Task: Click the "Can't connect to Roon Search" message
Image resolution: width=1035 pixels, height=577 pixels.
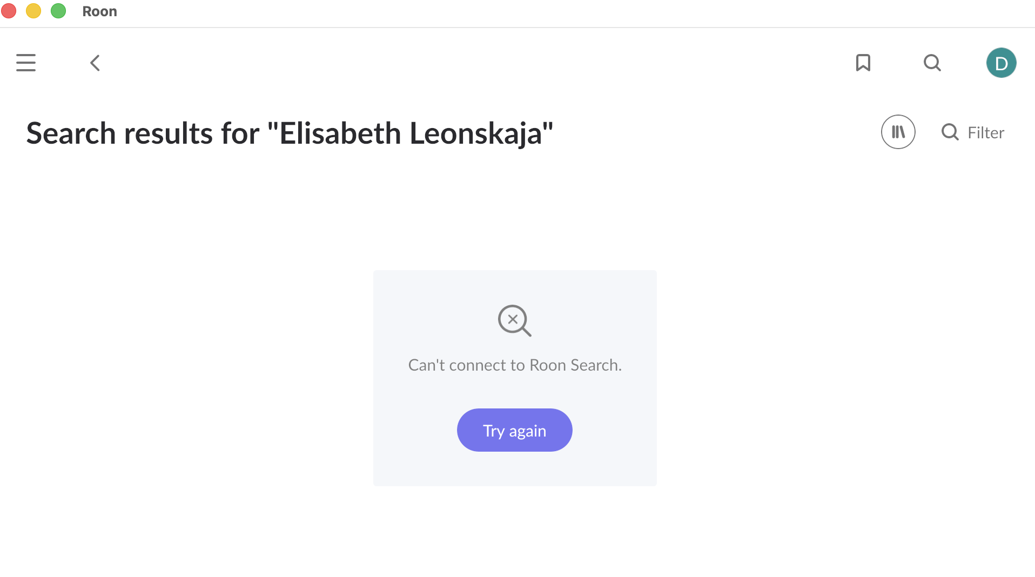Action: [515, 365]
